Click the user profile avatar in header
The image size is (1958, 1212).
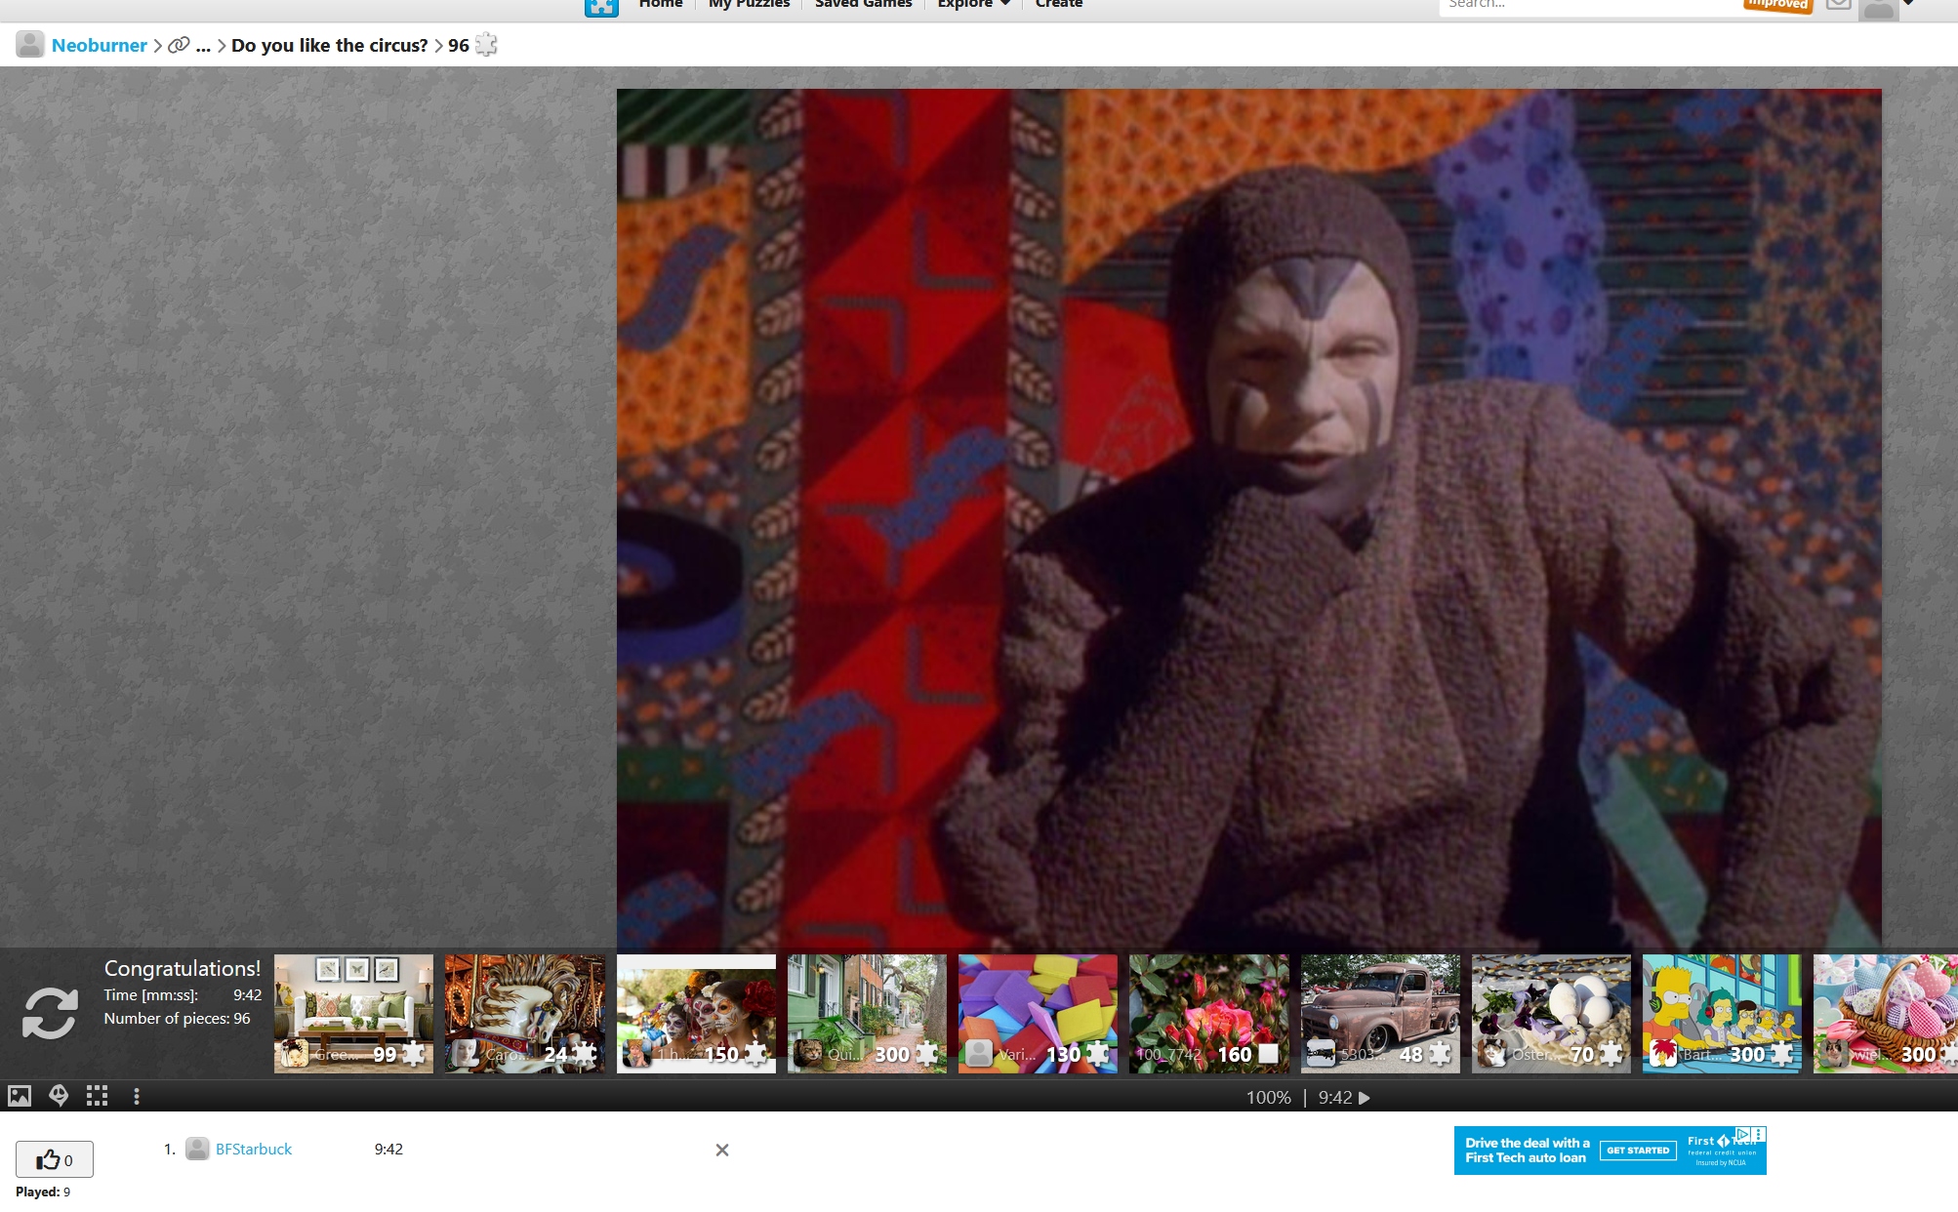1878,8
